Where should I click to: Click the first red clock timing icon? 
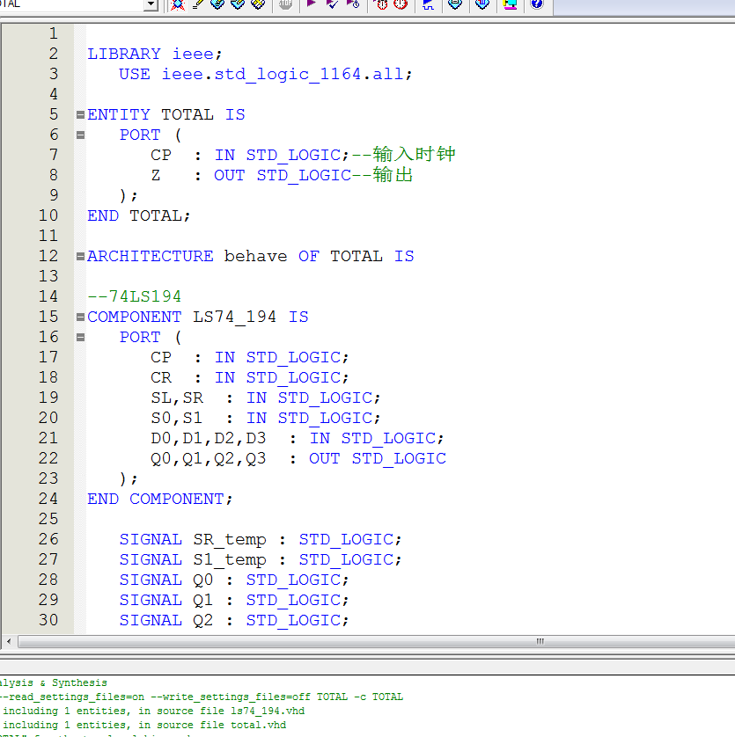tap(381, 4)
